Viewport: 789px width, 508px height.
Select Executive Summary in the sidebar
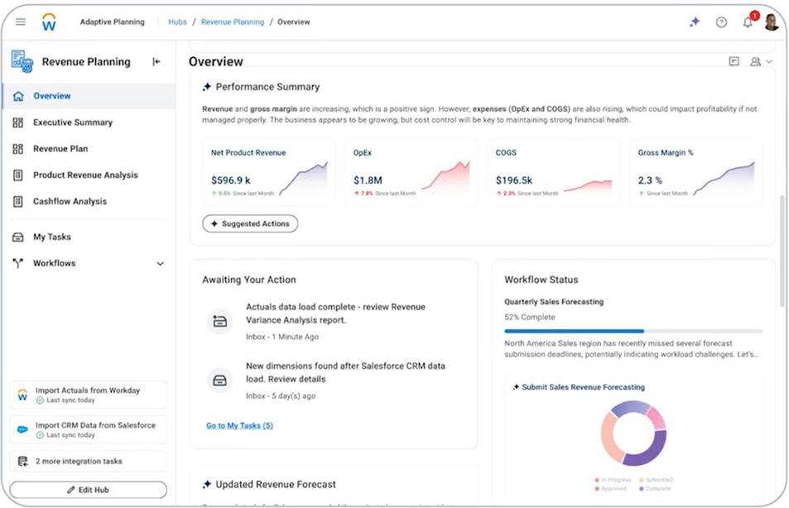point(73,122)
